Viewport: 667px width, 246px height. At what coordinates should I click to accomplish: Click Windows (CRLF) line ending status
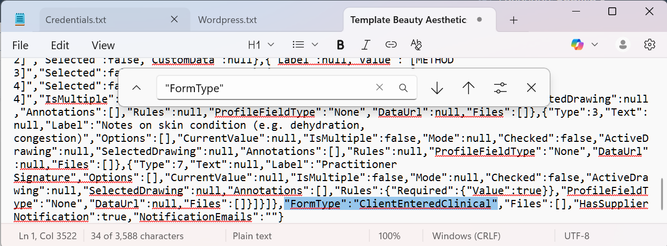pyautogui.click(x=467, y=236)
